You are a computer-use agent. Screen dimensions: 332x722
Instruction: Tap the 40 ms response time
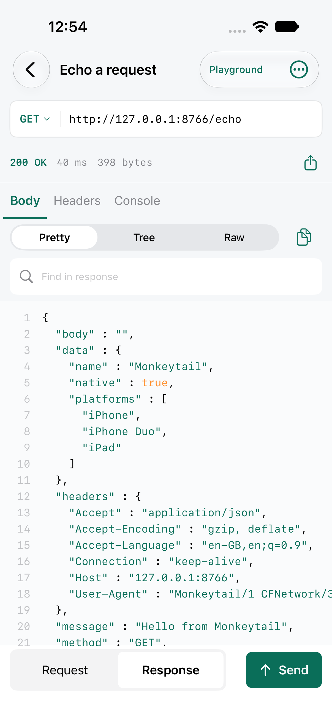(x=72, y=162)
